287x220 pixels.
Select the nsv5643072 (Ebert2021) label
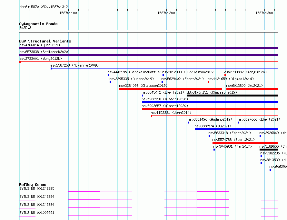[x=163, y=92]
